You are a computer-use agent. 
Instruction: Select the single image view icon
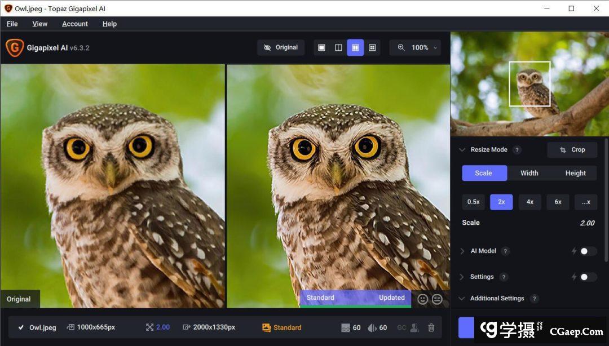[321, 48]
